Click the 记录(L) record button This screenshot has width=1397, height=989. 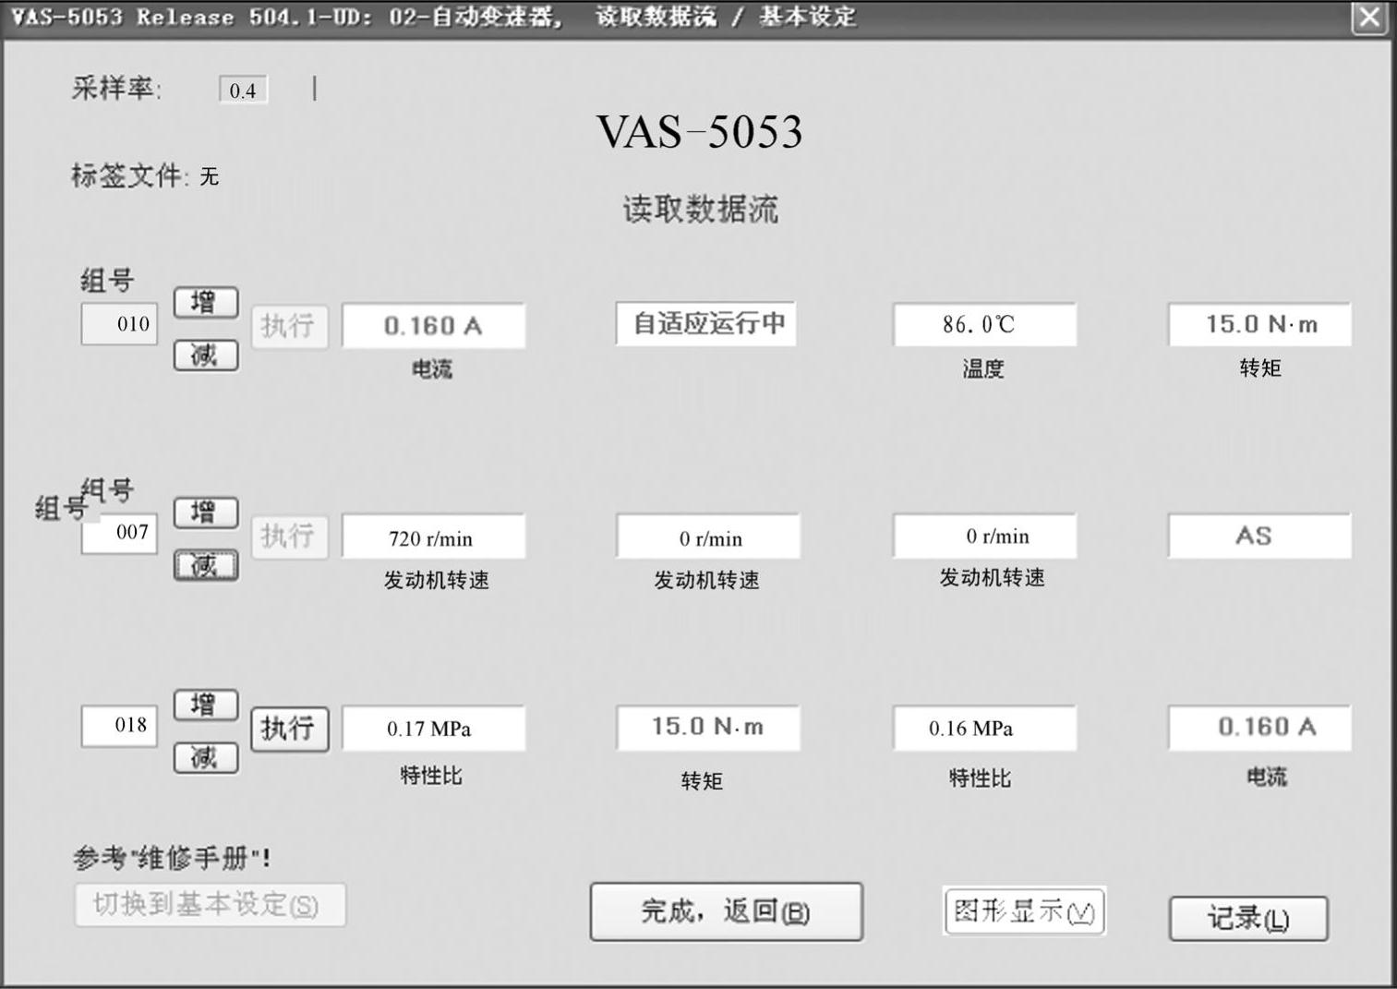1249,919
